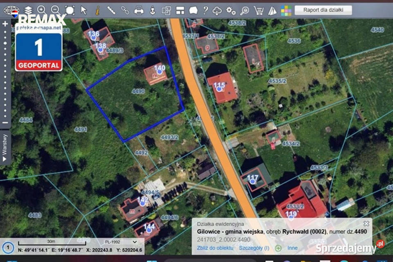The height and width of the screenshot is (262, 393).
Task: Click the printer icon
Action: coord(139,11)
